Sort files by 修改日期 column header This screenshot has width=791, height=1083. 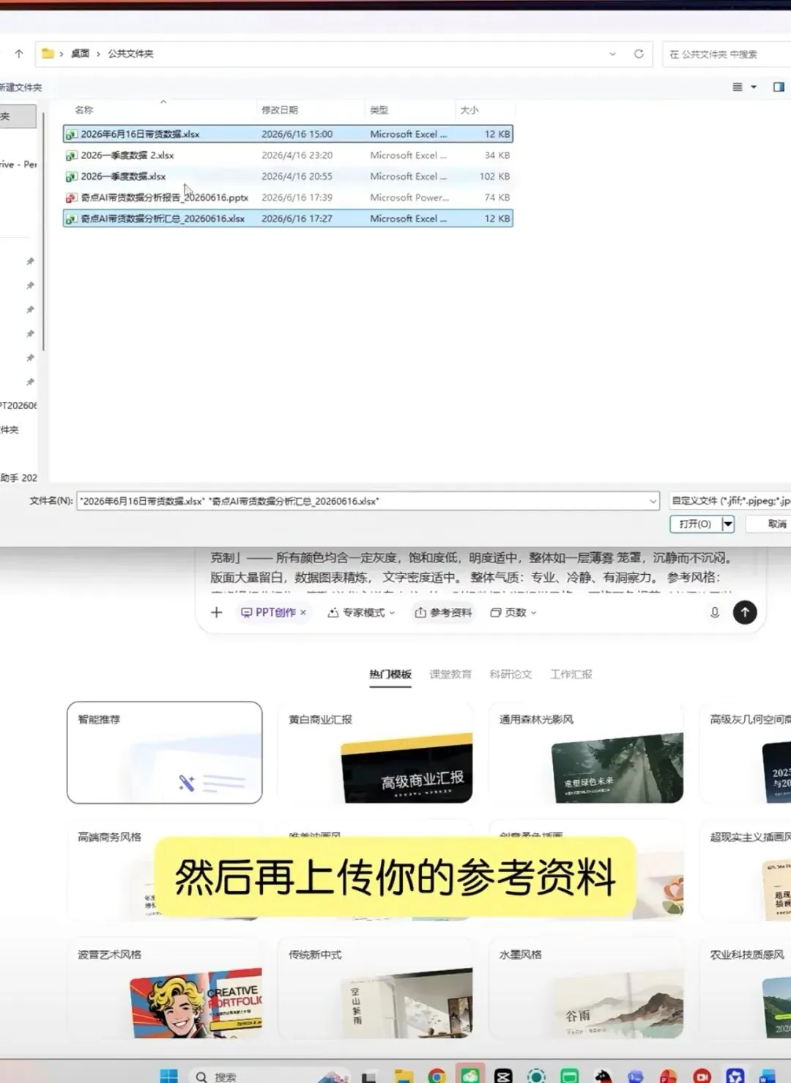pyautogui.click(x=280, y=110)
